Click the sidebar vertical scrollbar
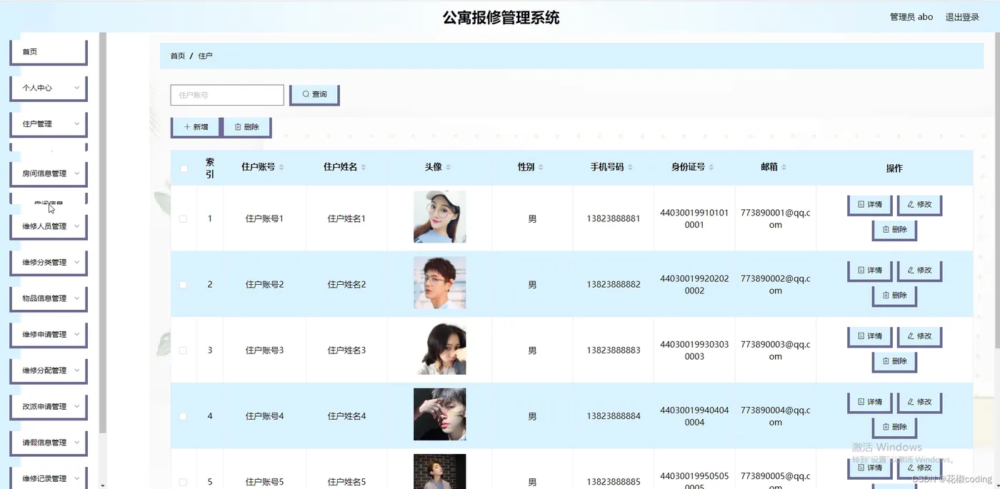This screenshot has width=1000, height=489. tap(103, 232)
